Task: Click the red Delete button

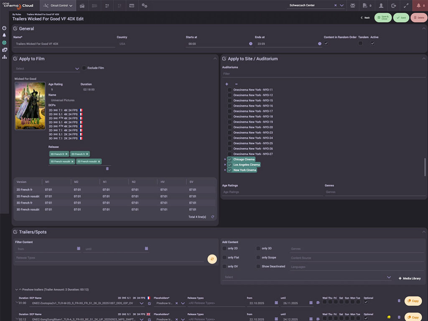Action: tap(419, 18)
